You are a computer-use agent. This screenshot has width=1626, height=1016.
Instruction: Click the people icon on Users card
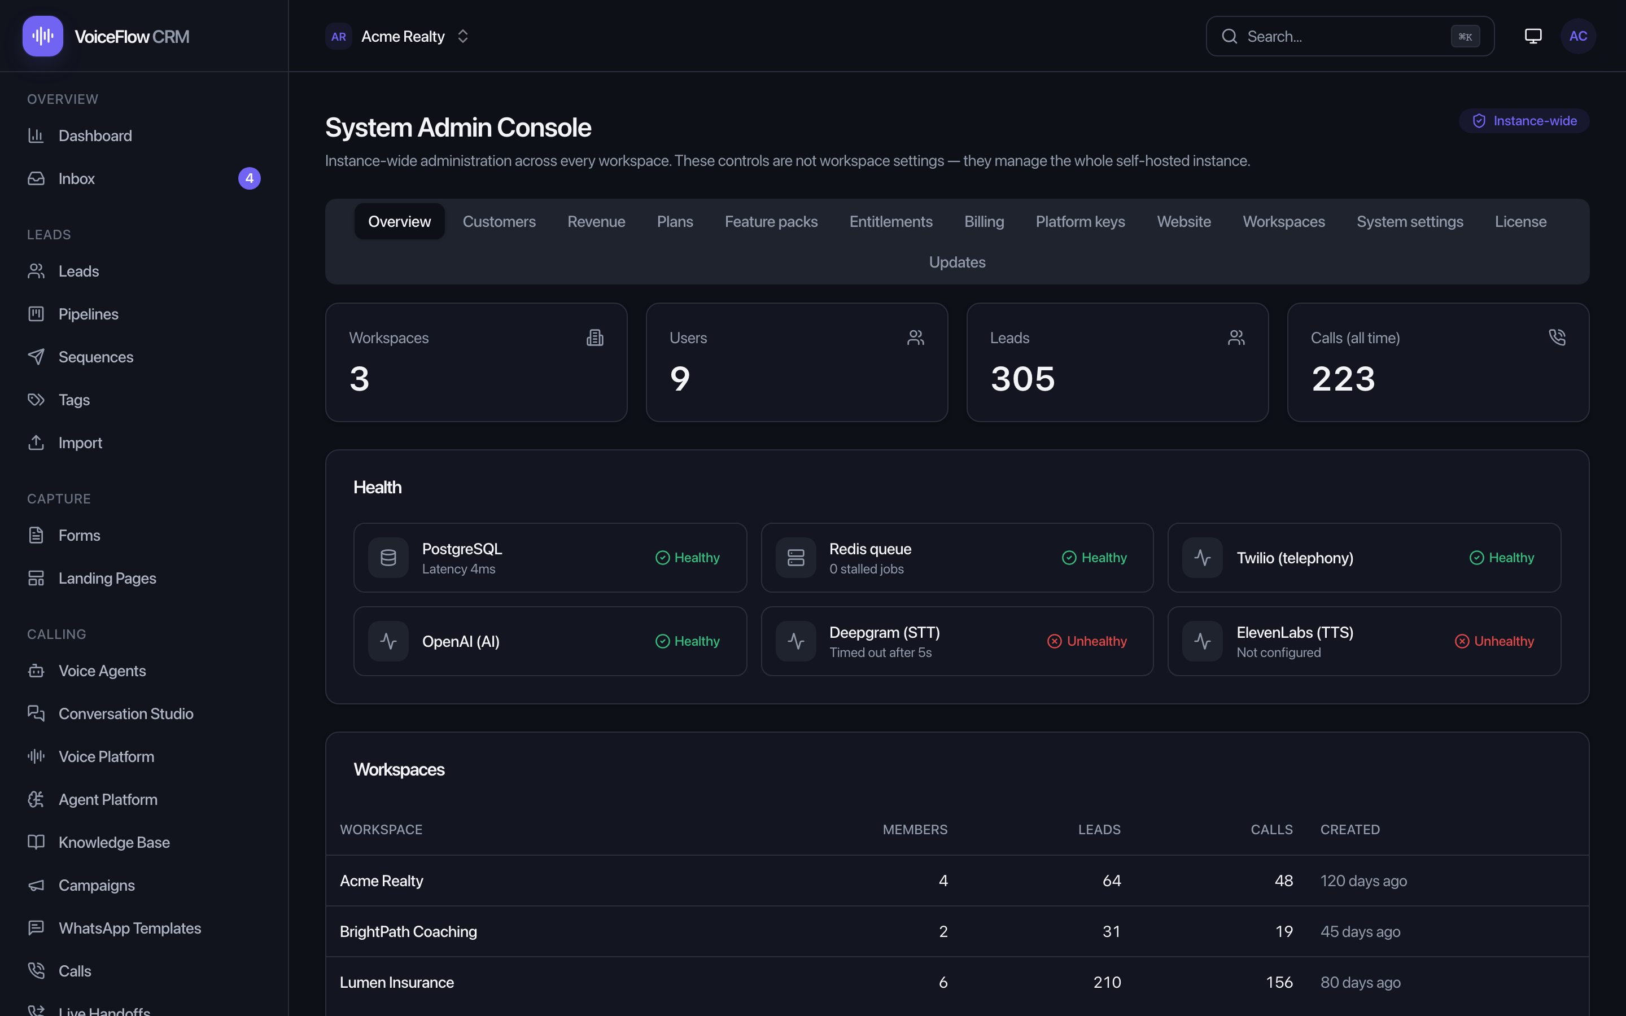[915, 338]
